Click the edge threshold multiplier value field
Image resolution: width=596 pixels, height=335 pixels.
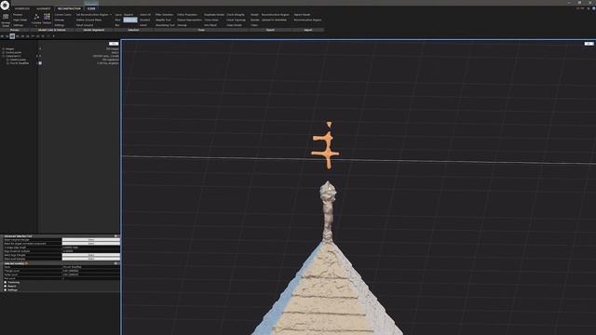91,251
